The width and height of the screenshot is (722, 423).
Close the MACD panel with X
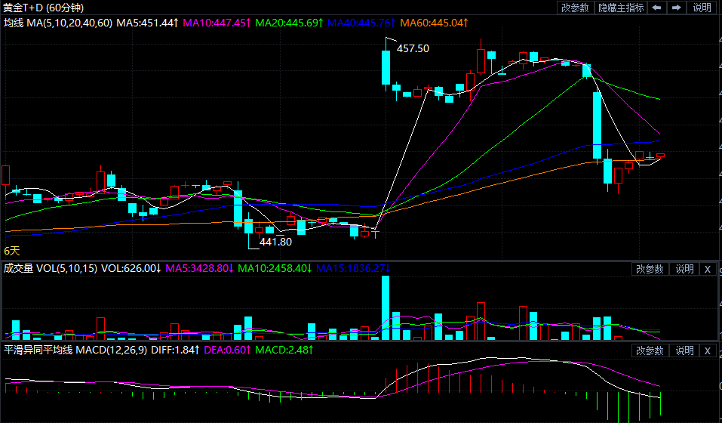tap(708, 350)
